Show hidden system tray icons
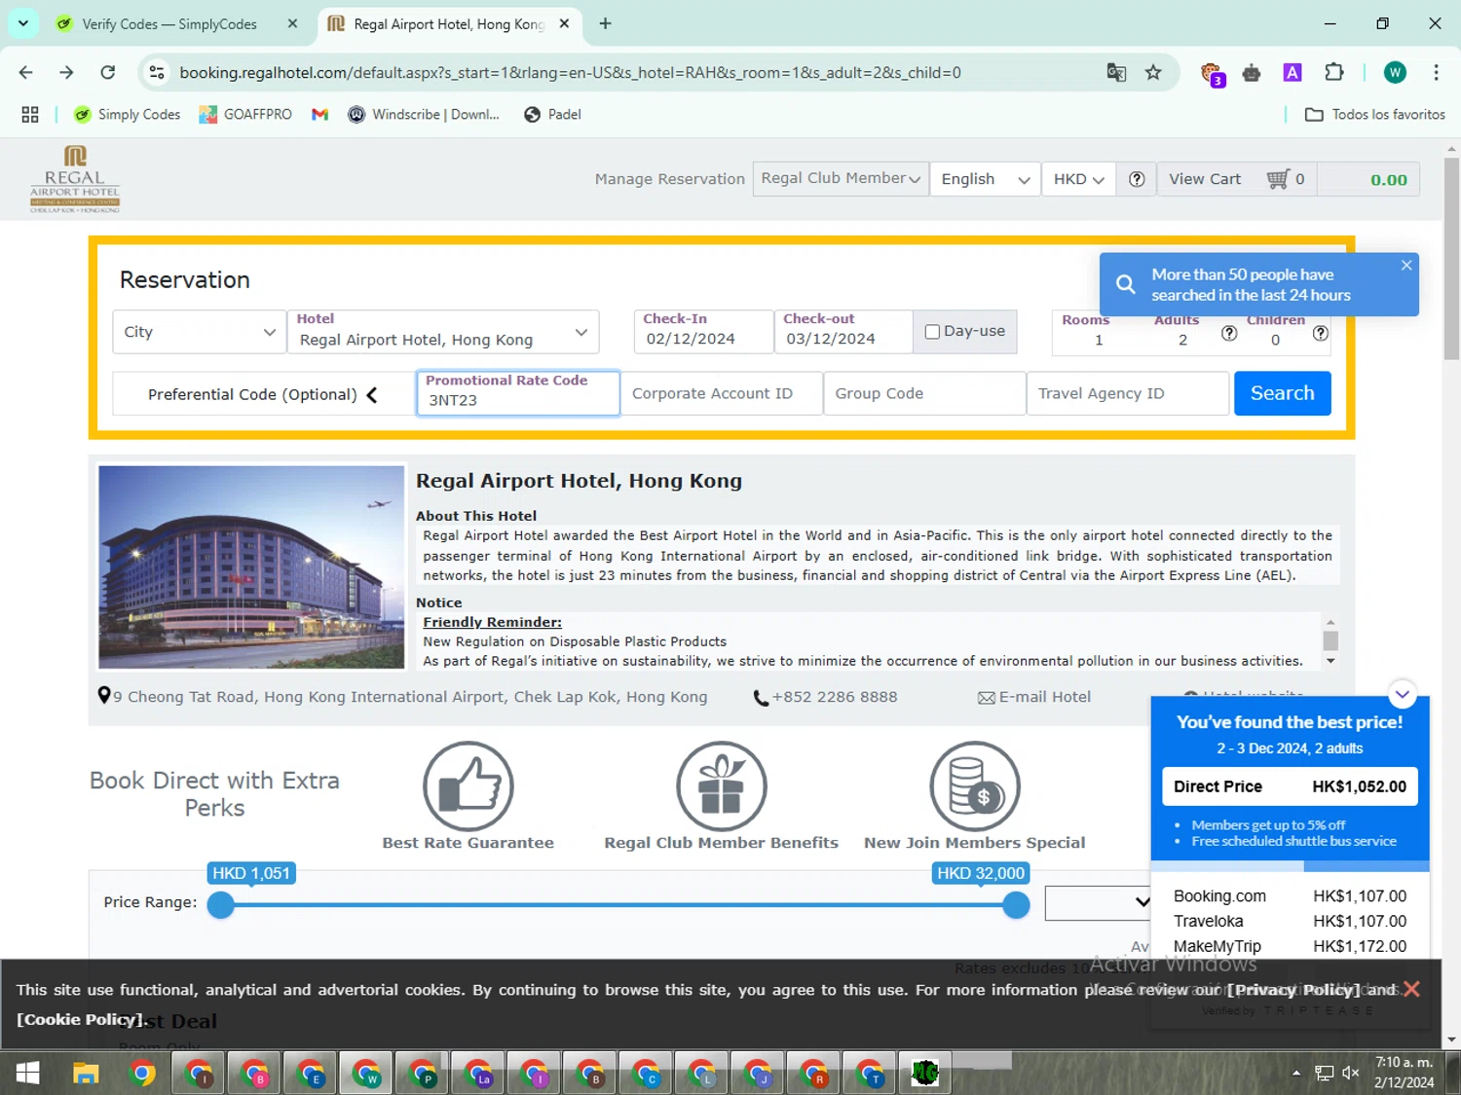 point(1296,1073)
